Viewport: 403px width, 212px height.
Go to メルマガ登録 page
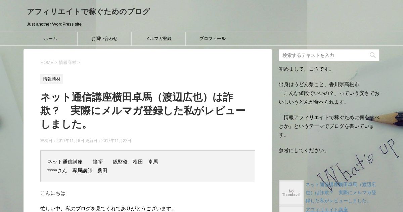point(159,39)
